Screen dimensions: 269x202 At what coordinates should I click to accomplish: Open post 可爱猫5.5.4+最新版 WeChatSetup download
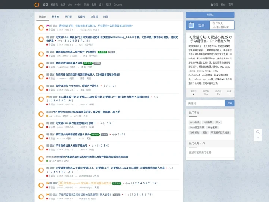[112, 39]
